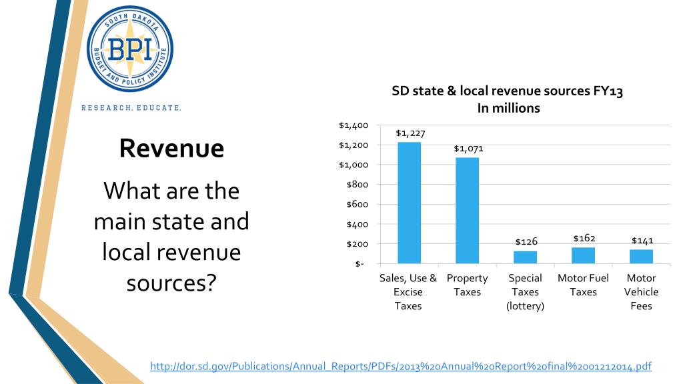Click the Property Taxes bar

tap(467, 211)
